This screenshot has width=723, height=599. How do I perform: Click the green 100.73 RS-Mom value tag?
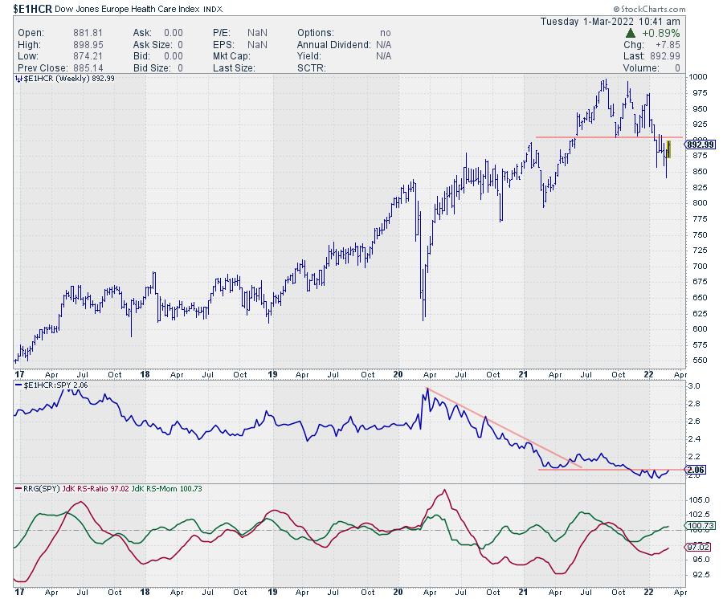698,526
